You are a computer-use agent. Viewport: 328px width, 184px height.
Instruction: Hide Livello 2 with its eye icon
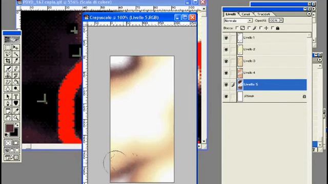[226, 50]
